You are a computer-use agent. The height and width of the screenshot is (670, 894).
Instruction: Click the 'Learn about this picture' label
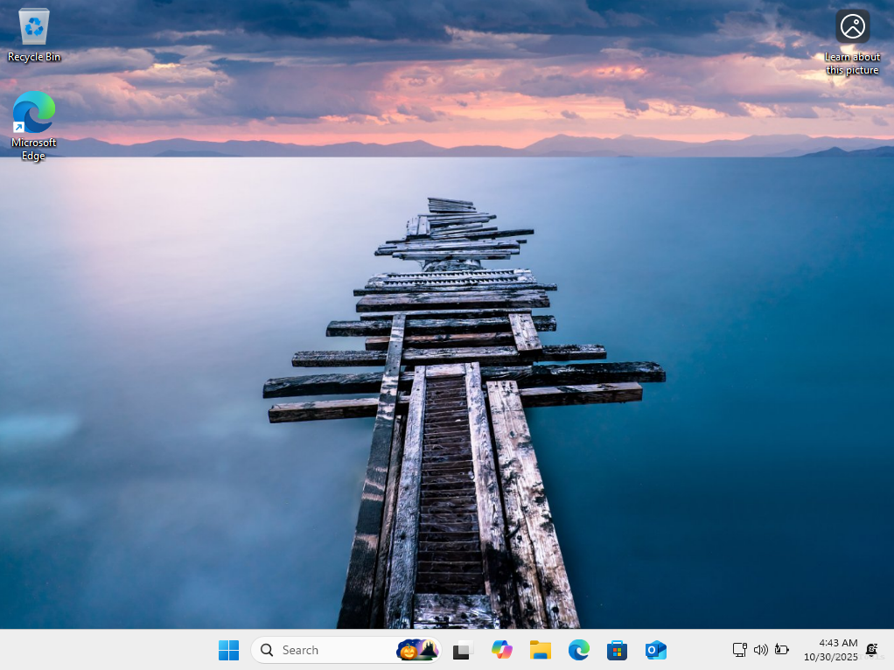pyautogui.click(x=852, y=63)
